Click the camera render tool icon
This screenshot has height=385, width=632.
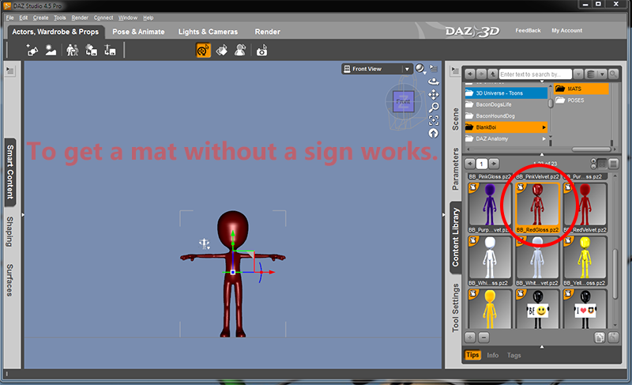tap(262, 51)
